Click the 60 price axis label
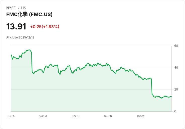Viewport: 185px width, 129px height. click(176, 46)
